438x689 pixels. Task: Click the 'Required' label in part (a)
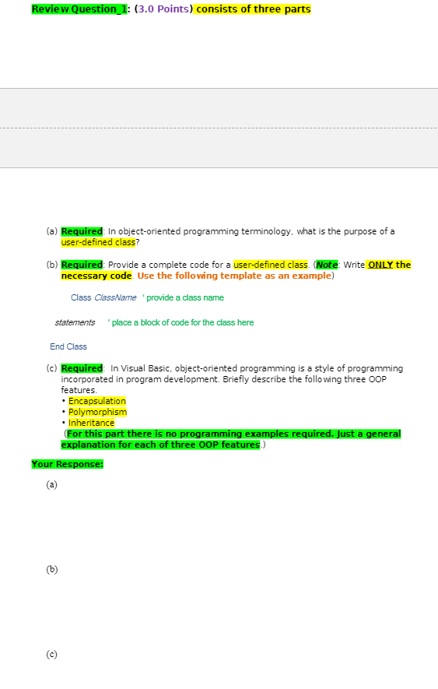(82, 231)
